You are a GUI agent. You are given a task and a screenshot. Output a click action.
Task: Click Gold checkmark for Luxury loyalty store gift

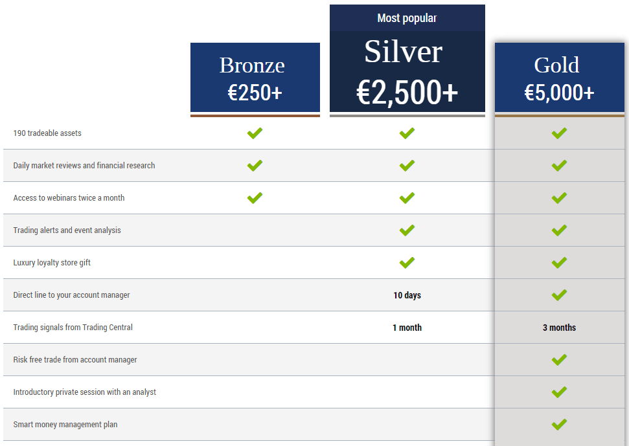[559, 263]
